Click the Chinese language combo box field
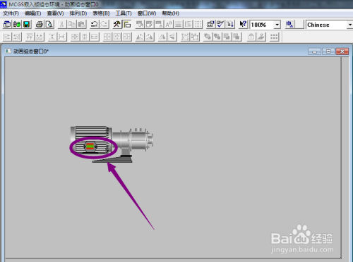This screenshot has height=262, width=353. point(329,25)
